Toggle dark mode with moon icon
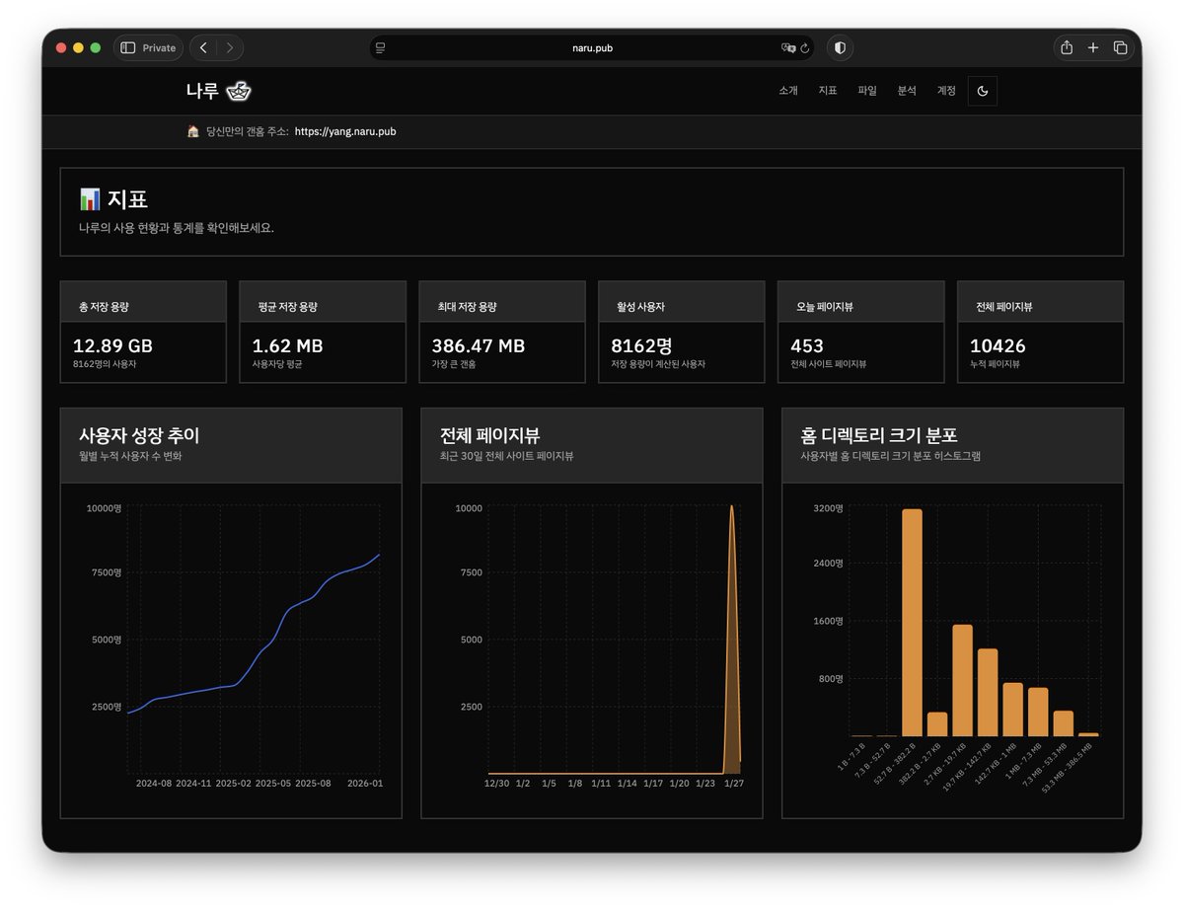This screenshot has height=908, width=1184. point(983,91)
